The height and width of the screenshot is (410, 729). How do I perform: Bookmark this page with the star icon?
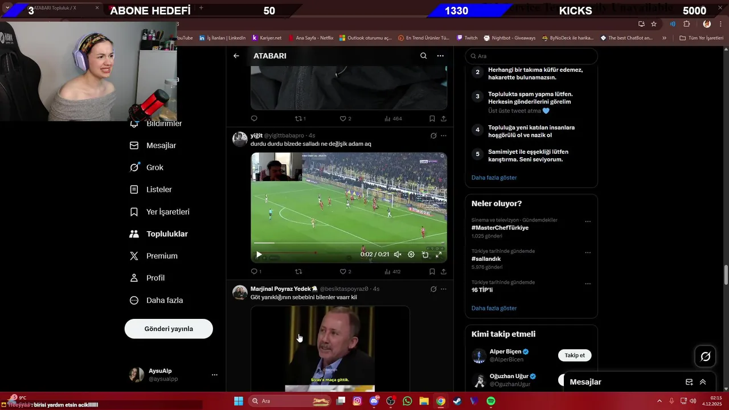654,24
